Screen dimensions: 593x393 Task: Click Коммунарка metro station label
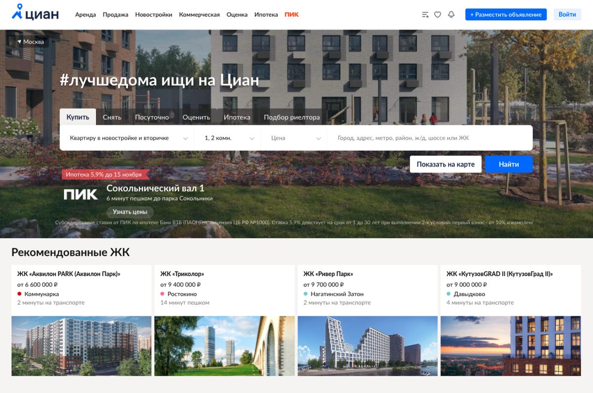[42, 294]
